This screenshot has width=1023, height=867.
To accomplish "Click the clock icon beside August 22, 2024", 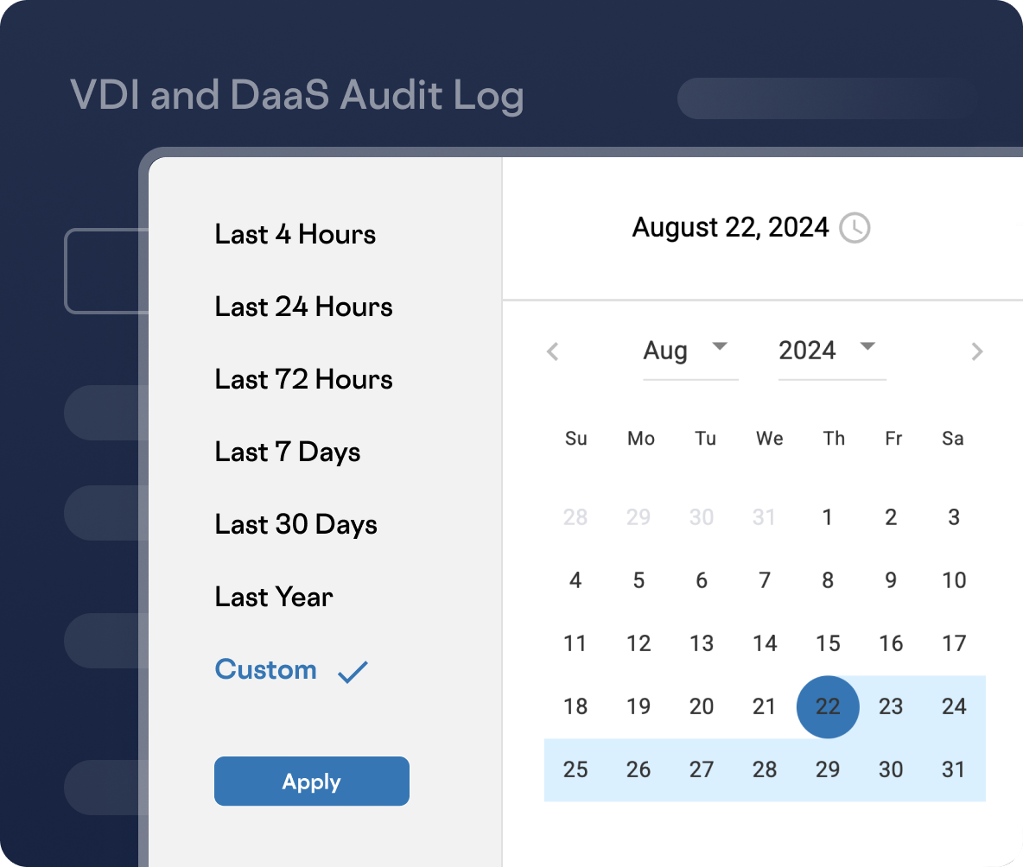I will coord(855,229).
